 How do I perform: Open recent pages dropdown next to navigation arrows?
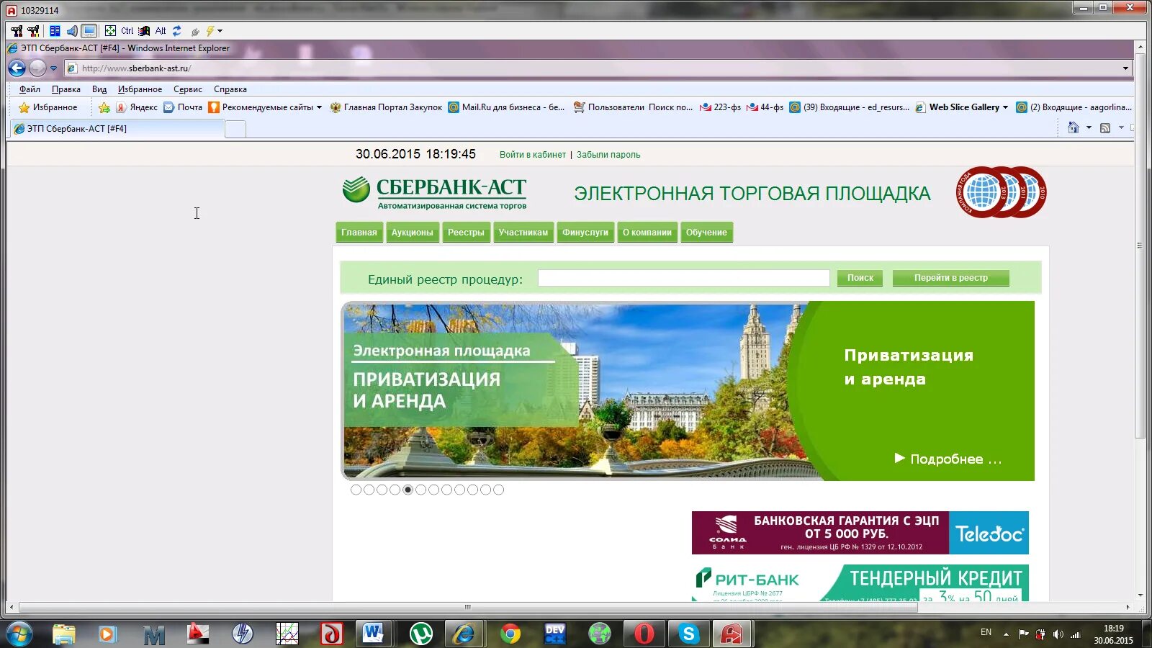pos(53,68)
